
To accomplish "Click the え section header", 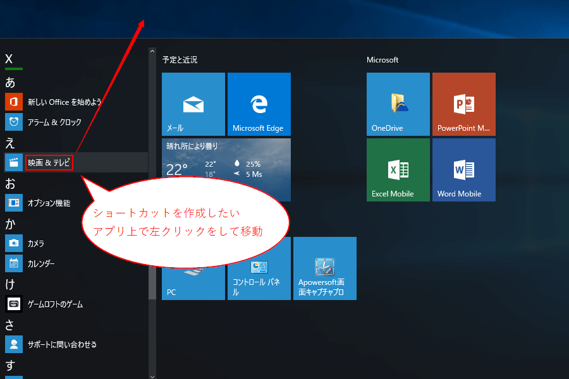I will click(9, 143).
